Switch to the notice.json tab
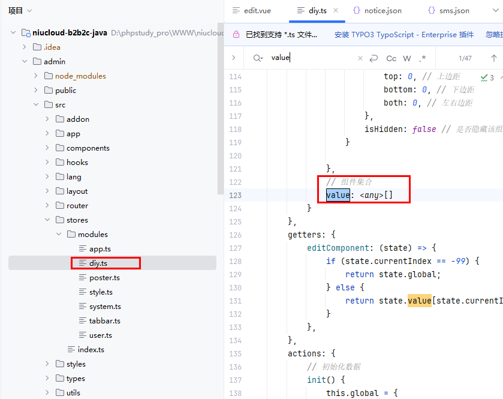This screenshot has height=399, width=503. click(x=378, y=11)
